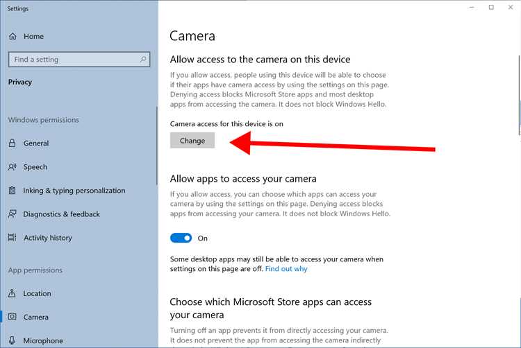Viewport: 521px width, 348px height.
Task: Click the search magnifier icon
Action: (x=143, y=60)
